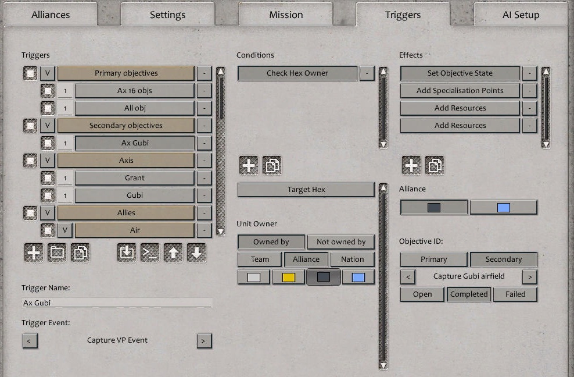Toggle checkbox for Primary objectives group
This screenshot has width=574, height=377.
[x=30, y=73]
